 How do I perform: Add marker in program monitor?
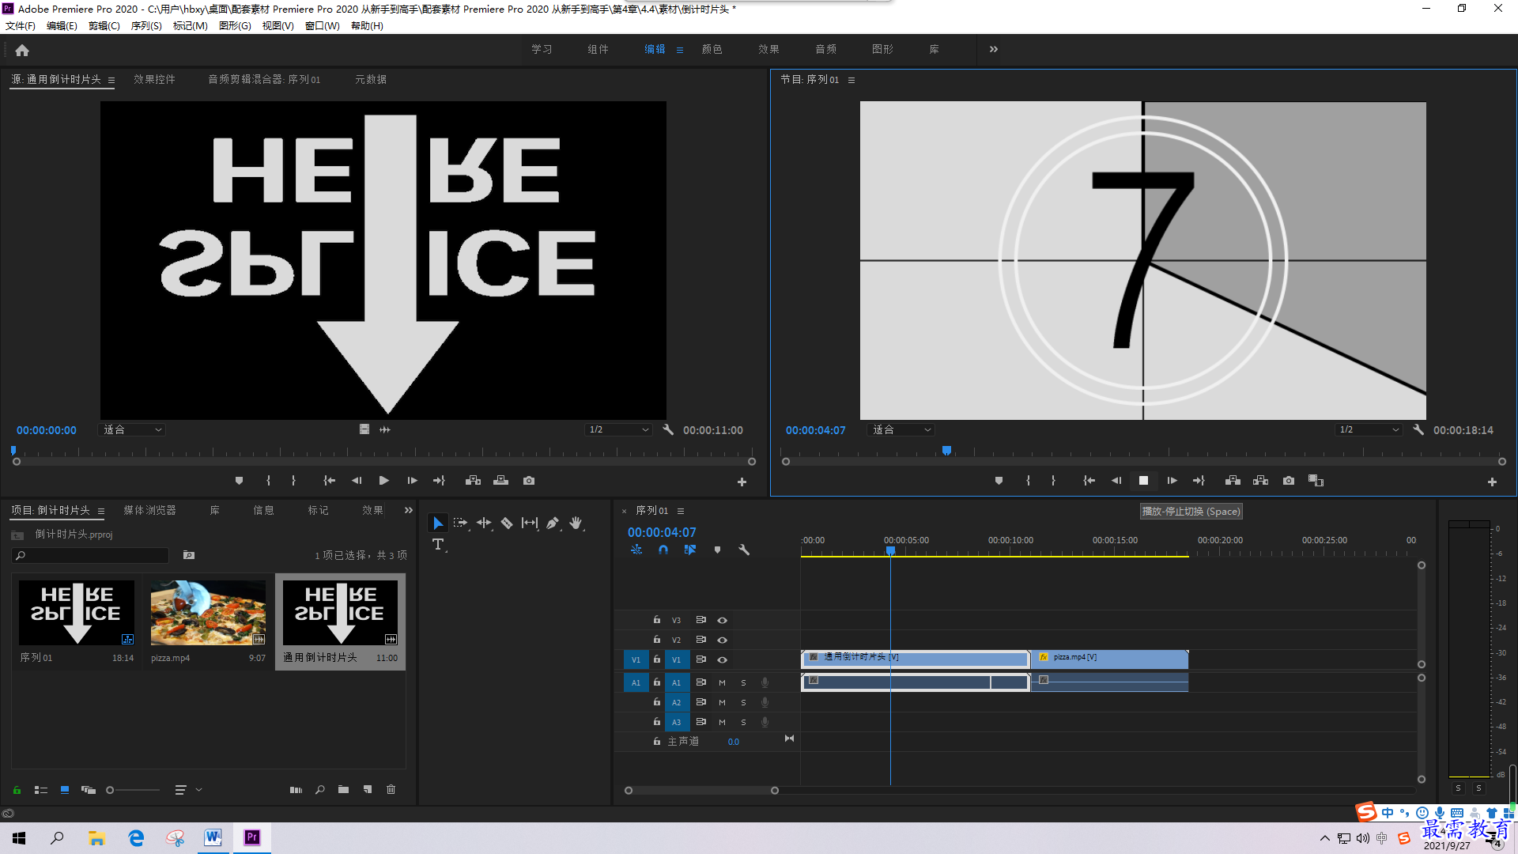tap(999, 481)
